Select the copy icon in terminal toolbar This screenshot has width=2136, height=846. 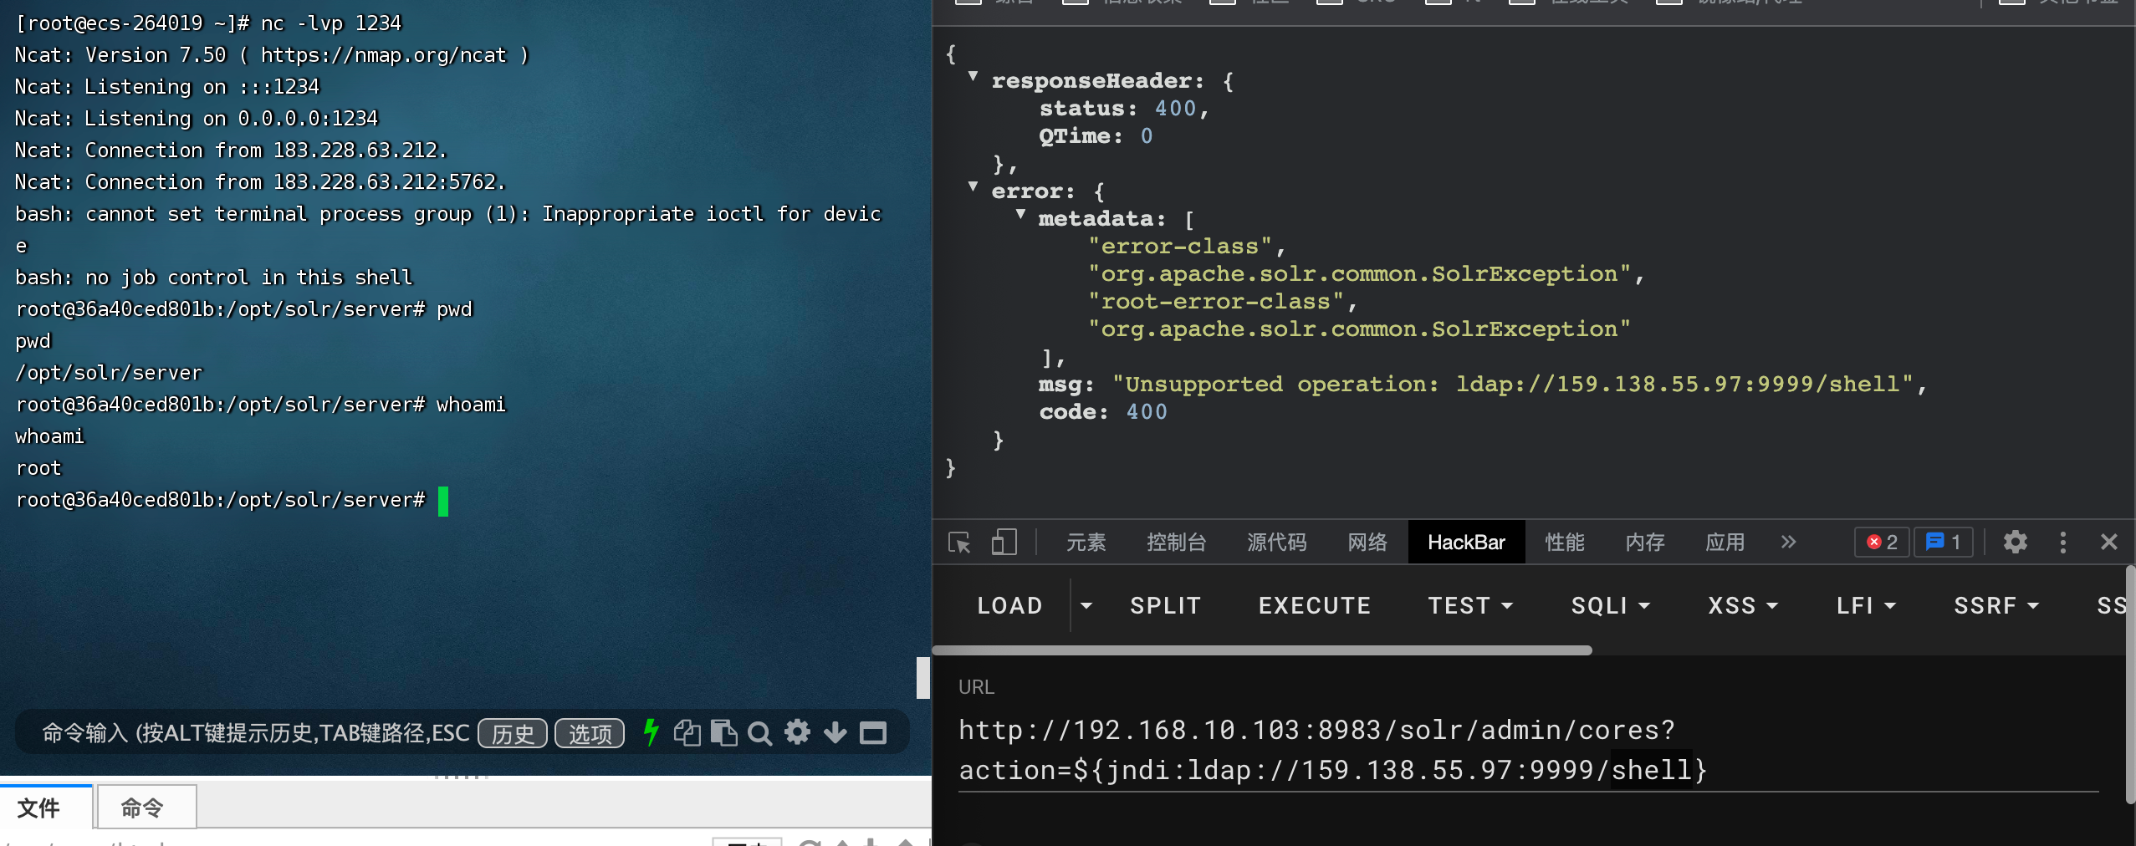(686, 732)
